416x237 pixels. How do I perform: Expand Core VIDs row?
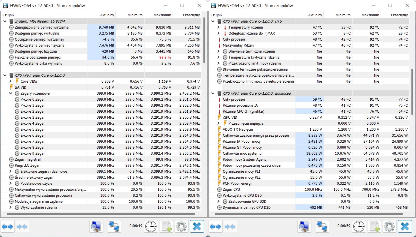tap(11, 81)
